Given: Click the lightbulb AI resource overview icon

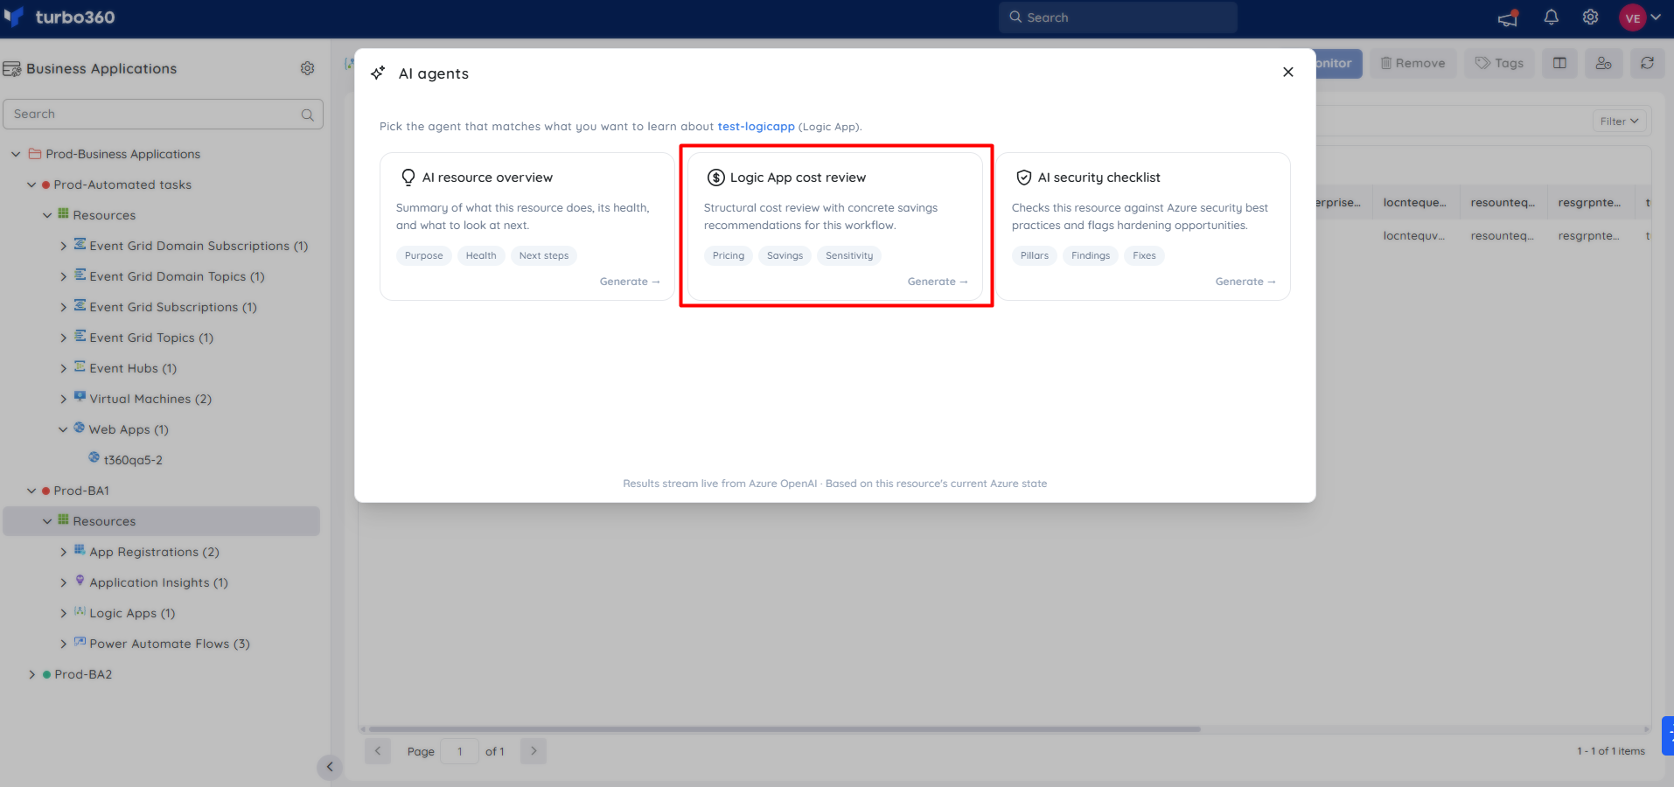Looking at the screenshot, I should coord(408,178).
